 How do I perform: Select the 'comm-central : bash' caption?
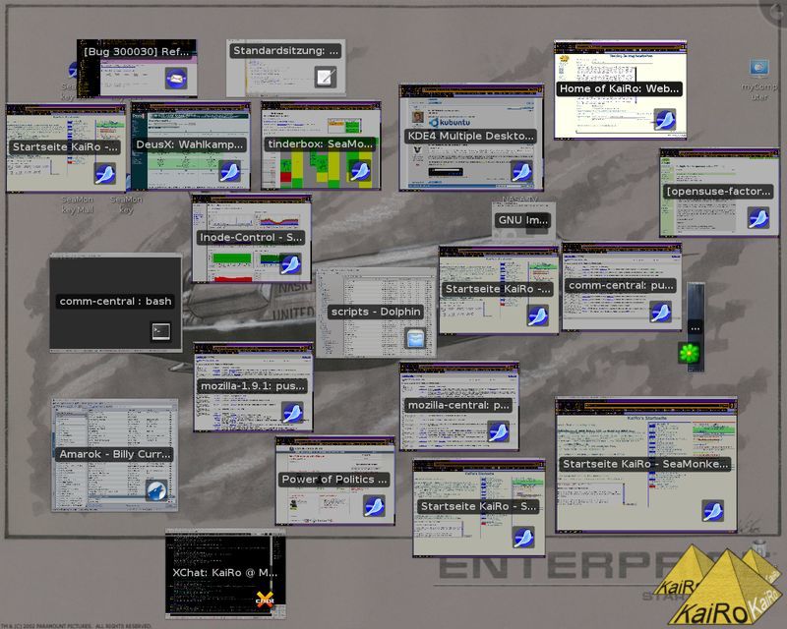(115, 301)
